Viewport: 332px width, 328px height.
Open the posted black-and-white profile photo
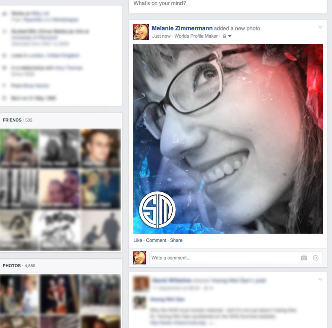[228, 139]
